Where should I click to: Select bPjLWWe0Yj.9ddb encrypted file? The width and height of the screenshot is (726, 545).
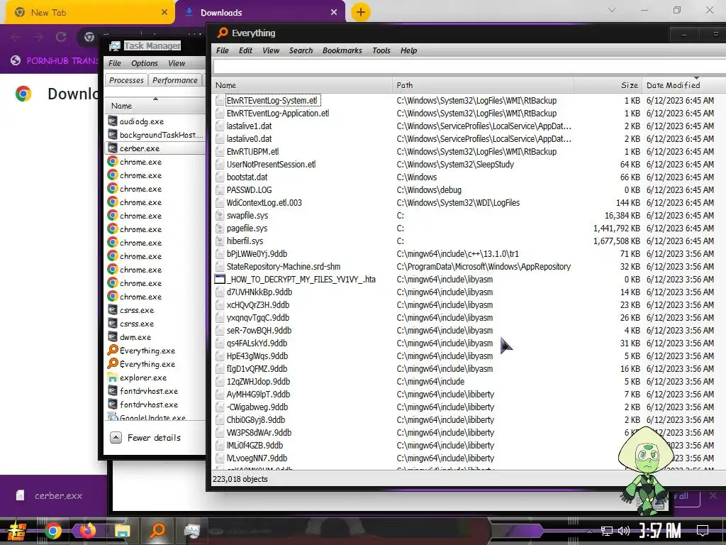click(257, 254)
